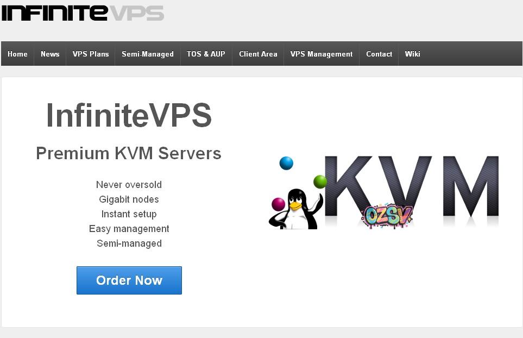Image resolution: width=523 pixels, height=338 pixels.
Task: Click the InfiniteVPS main heading
Action: [x=129, y=115]
